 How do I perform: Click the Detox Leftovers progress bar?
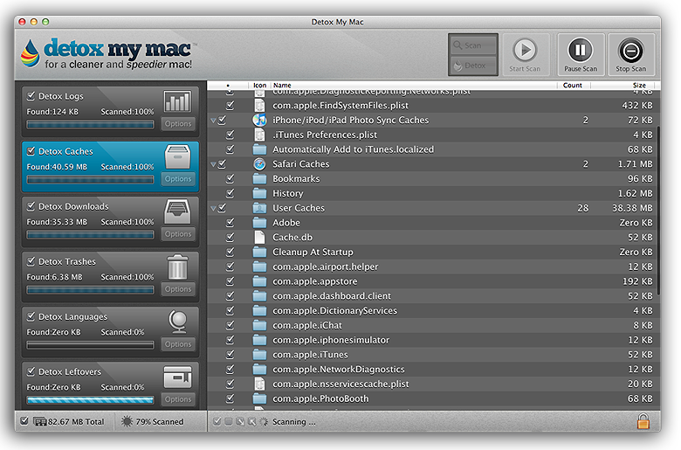point(90,399)
